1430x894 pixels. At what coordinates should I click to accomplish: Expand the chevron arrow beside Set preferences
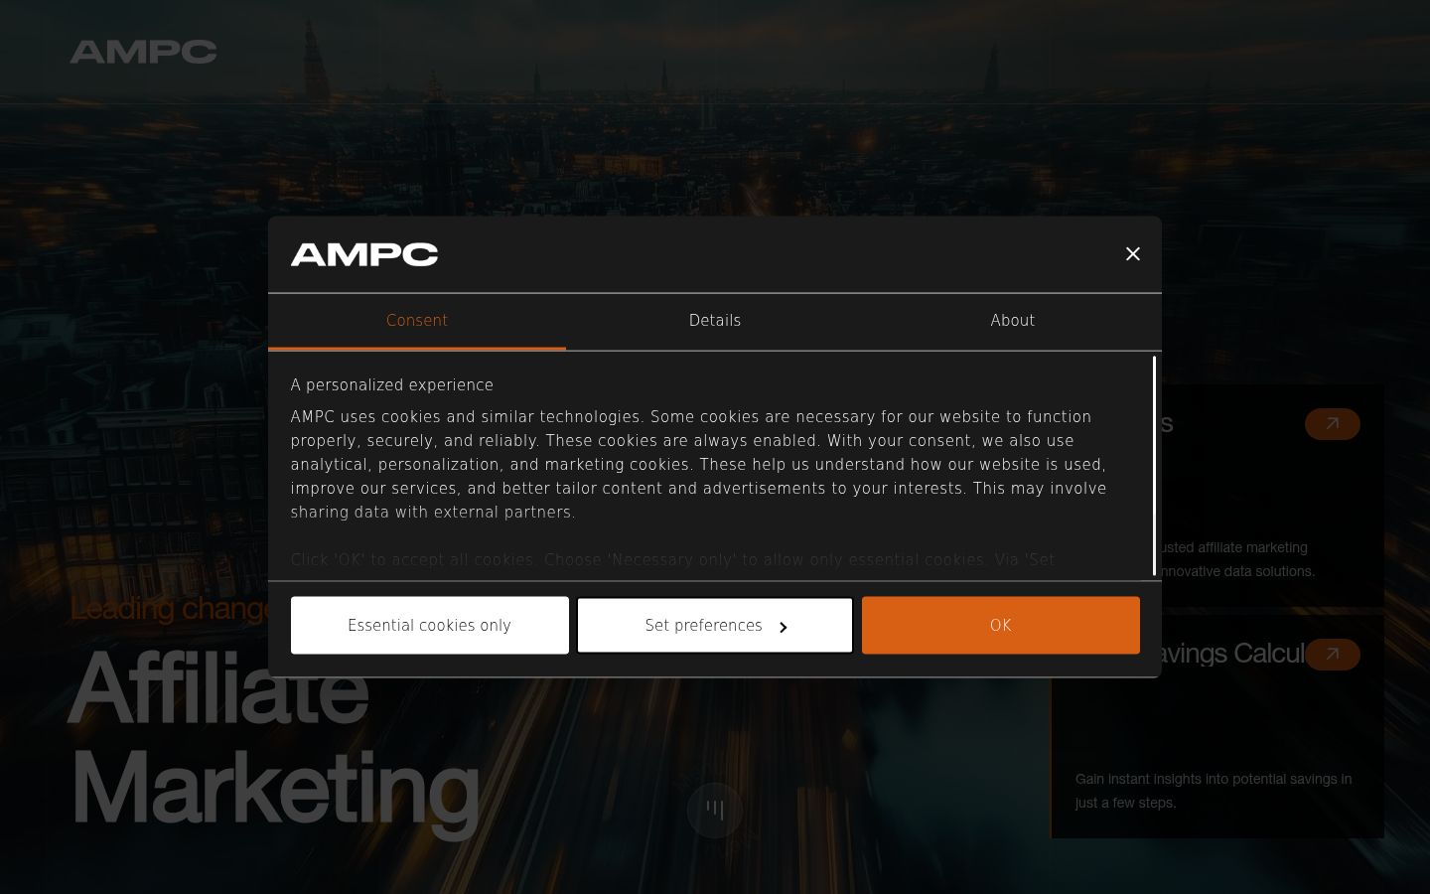(784, 627)
